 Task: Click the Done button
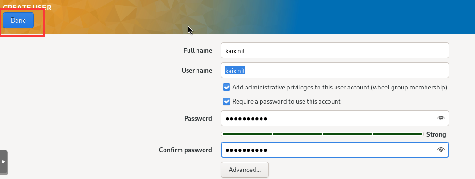(x=18, y=20)
